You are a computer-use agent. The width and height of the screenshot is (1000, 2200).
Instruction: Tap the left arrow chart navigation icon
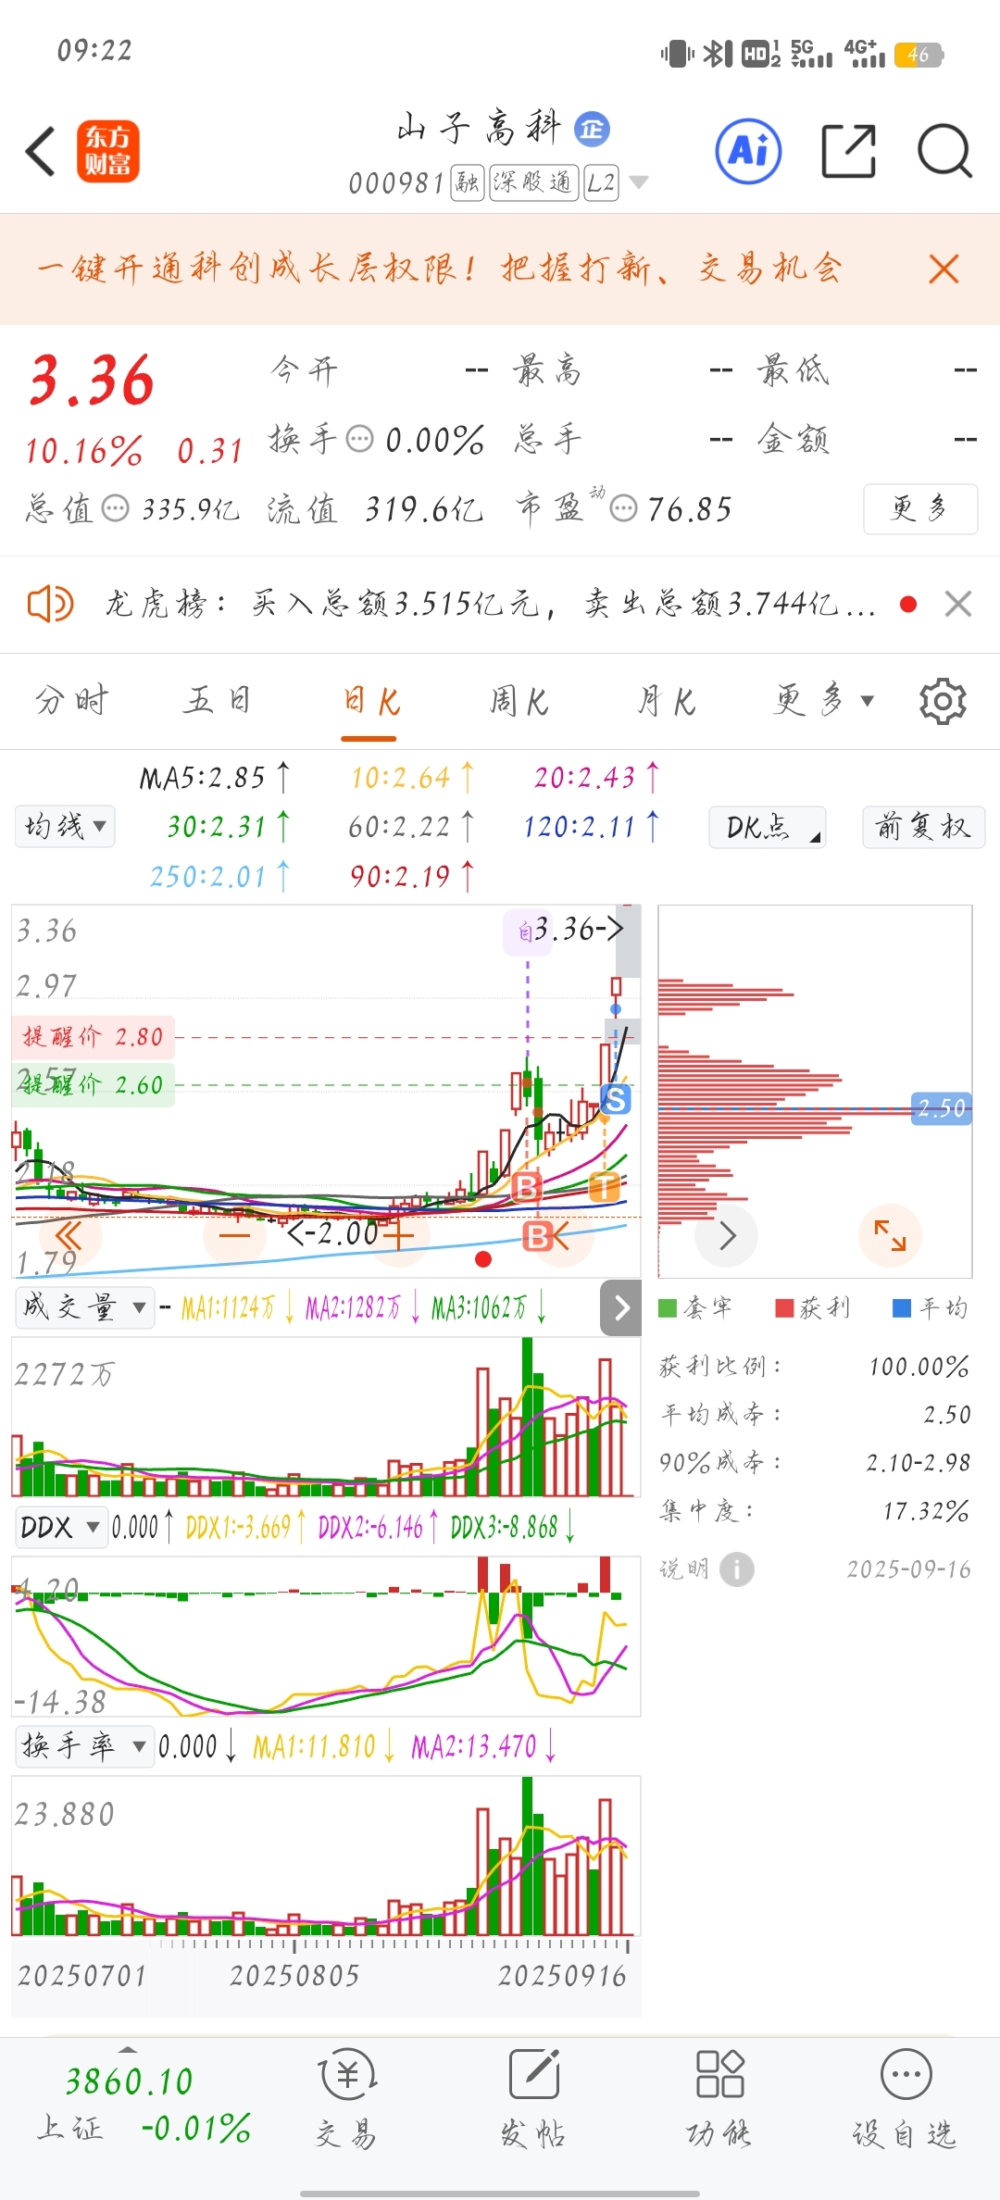(561, 1235)
